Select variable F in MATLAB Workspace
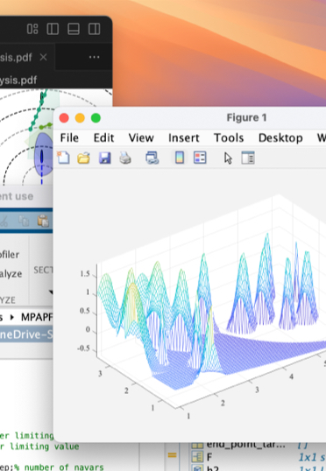The width and height of the screenshot is (326, 471). click(x=209, y=457)
